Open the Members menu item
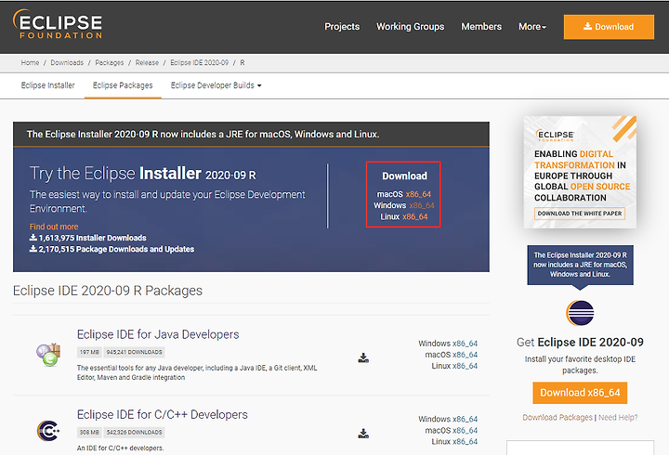The width and height of the screenshot is (669, 455). click(481, 26)
